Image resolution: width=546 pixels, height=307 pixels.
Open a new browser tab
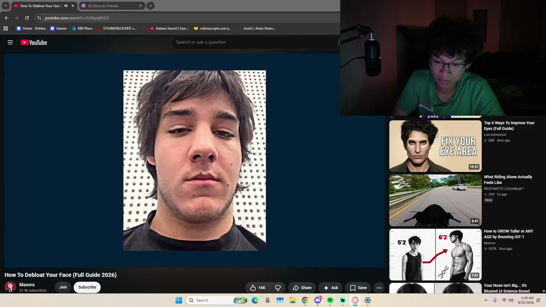tap(151, 6)
